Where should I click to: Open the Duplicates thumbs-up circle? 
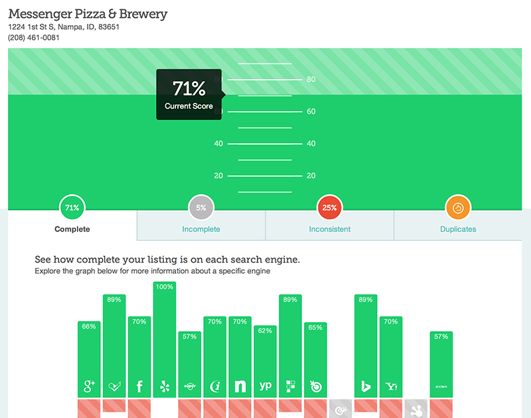coord(458,208)
